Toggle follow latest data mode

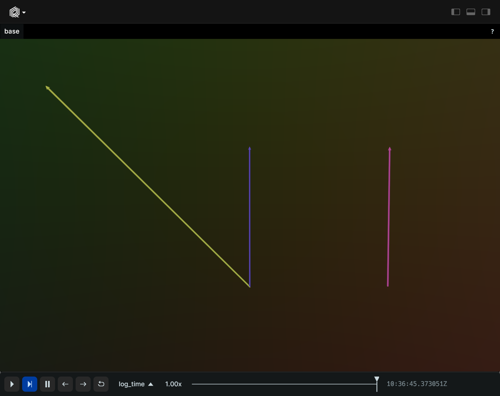coord(30,384)
